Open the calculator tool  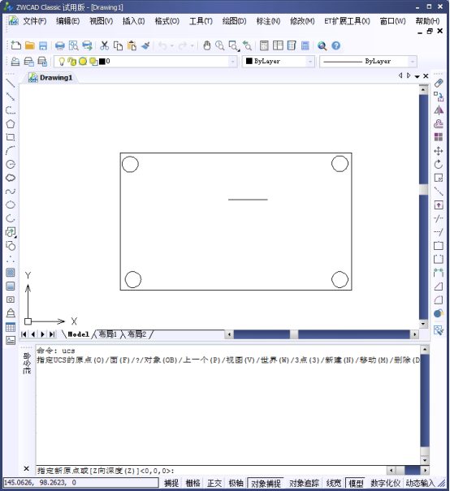click(x=305, y=45)
